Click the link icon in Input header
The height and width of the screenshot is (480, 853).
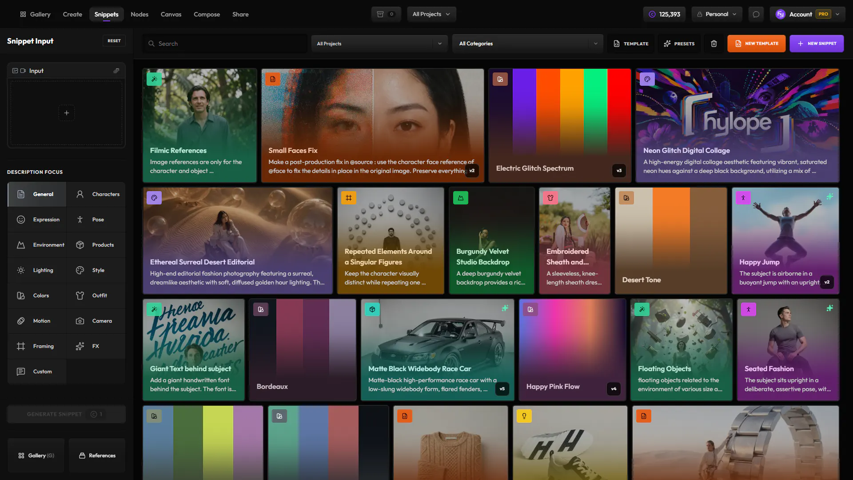116,71
